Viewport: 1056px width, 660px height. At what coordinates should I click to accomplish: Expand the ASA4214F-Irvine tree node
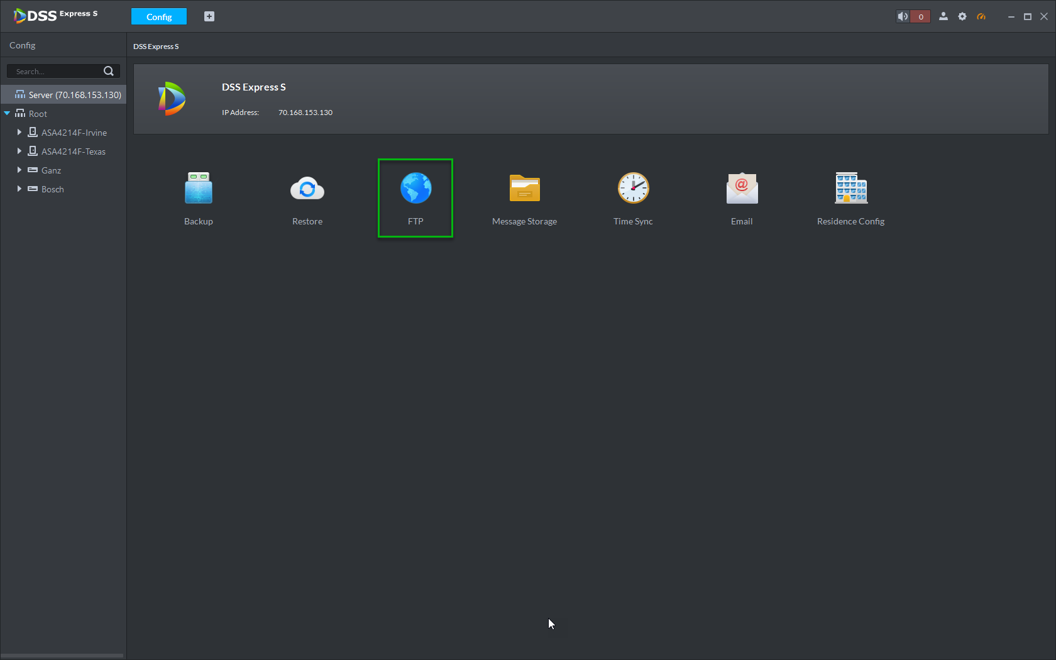(x=19, y=133)
